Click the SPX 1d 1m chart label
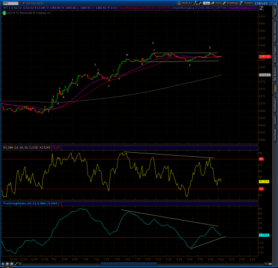This screenshot has height=268, width=278. [10, 8]
